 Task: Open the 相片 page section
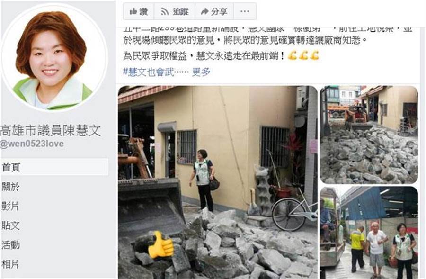(x=10, y=264)
